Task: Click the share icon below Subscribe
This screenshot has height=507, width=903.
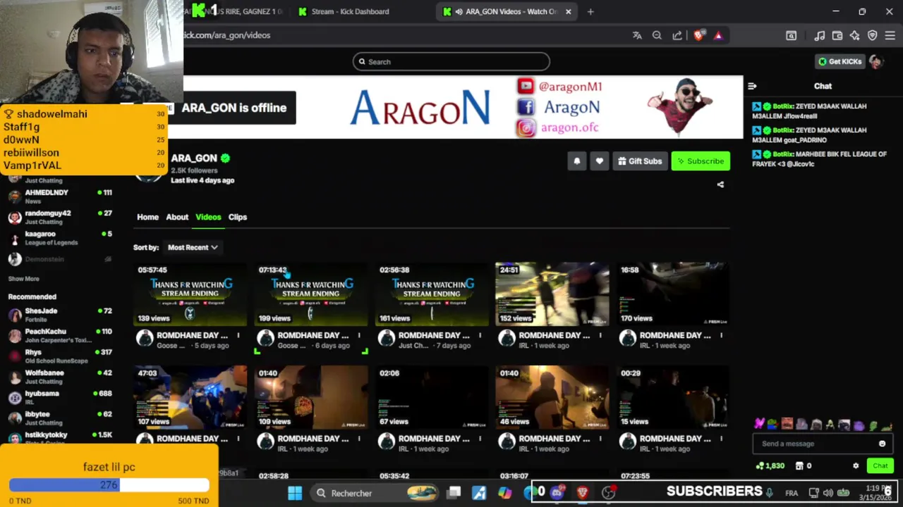Action: (x=720, y=184)
